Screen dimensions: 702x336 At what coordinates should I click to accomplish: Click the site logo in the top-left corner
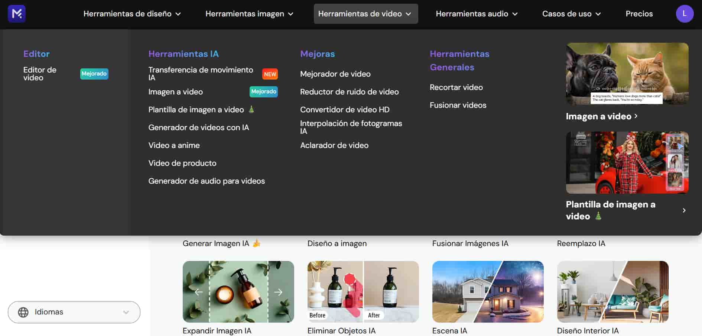point(17,14)
